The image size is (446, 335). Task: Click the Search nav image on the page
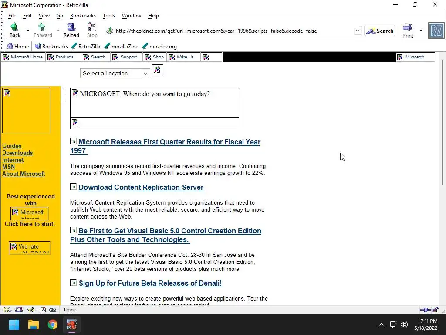tap(95, 57)
